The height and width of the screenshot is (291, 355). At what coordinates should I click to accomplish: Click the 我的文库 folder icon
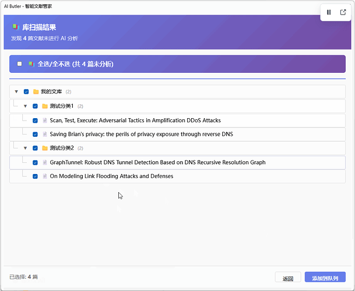(36, 91)
